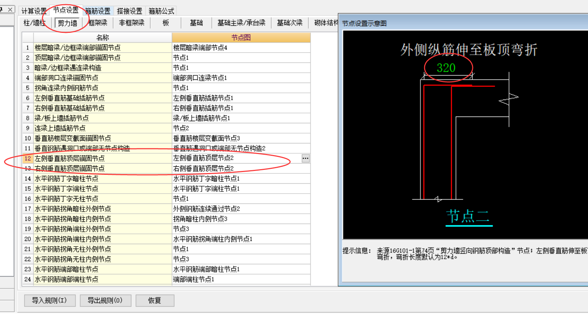Viewport: 588px width, 314px height.
Task: Select row 水平钢筋端部端柱节点
Action: click(103, 279)
